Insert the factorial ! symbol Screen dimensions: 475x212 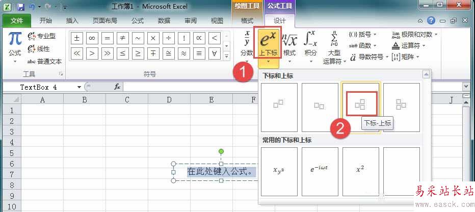184,38
